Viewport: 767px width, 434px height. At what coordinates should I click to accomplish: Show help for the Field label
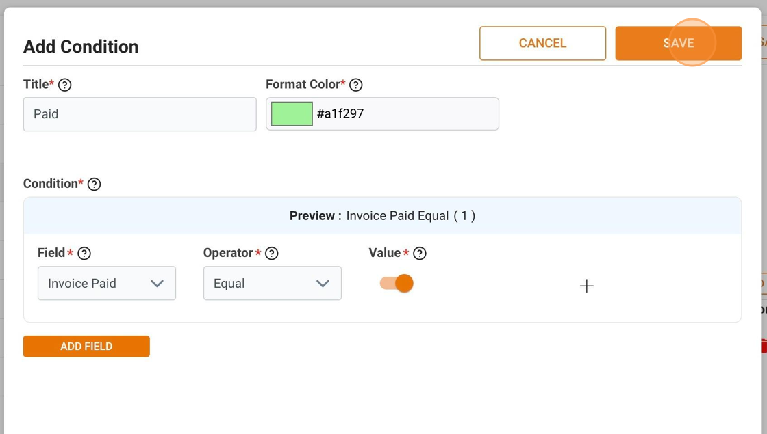[84, 254]
